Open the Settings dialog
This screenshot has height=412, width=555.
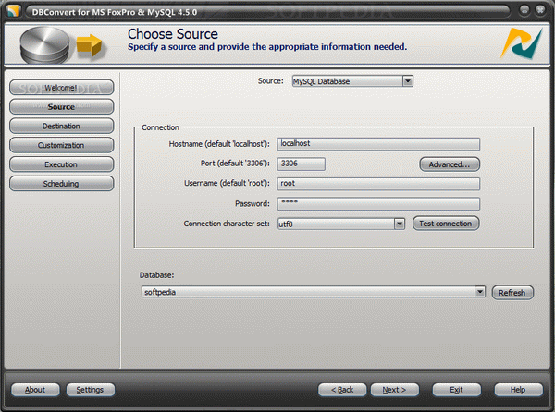coord(91,390)
